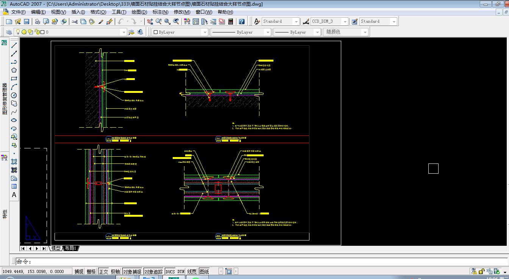Image resolution: width=509 pixels, height=279 pixels.
Task: Select the Circle tool
Action: coord(14,95)
